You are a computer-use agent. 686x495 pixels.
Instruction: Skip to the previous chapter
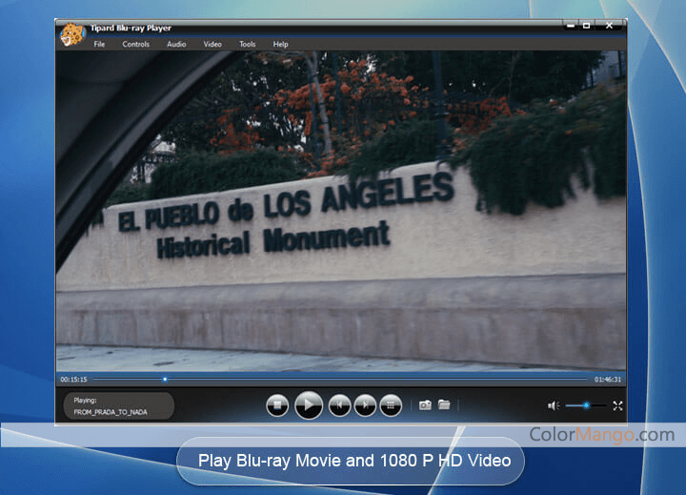(x=339, y=405)
